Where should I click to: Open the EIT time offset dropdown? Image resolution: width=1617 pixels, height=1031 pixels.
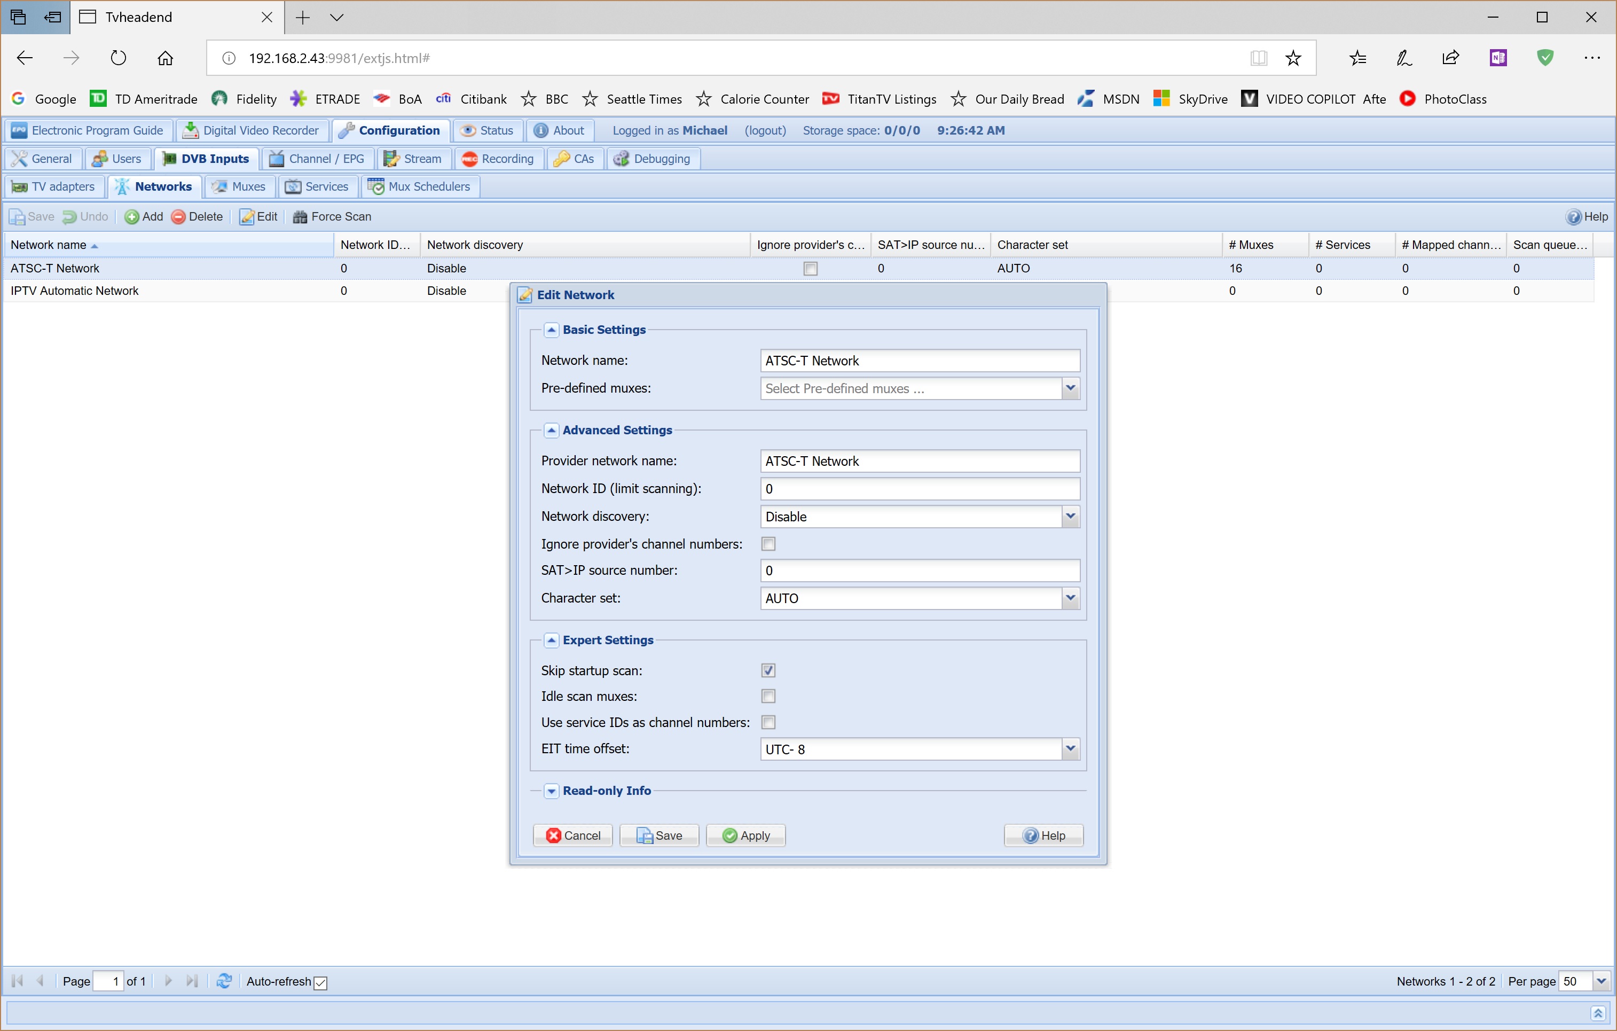1070,748
